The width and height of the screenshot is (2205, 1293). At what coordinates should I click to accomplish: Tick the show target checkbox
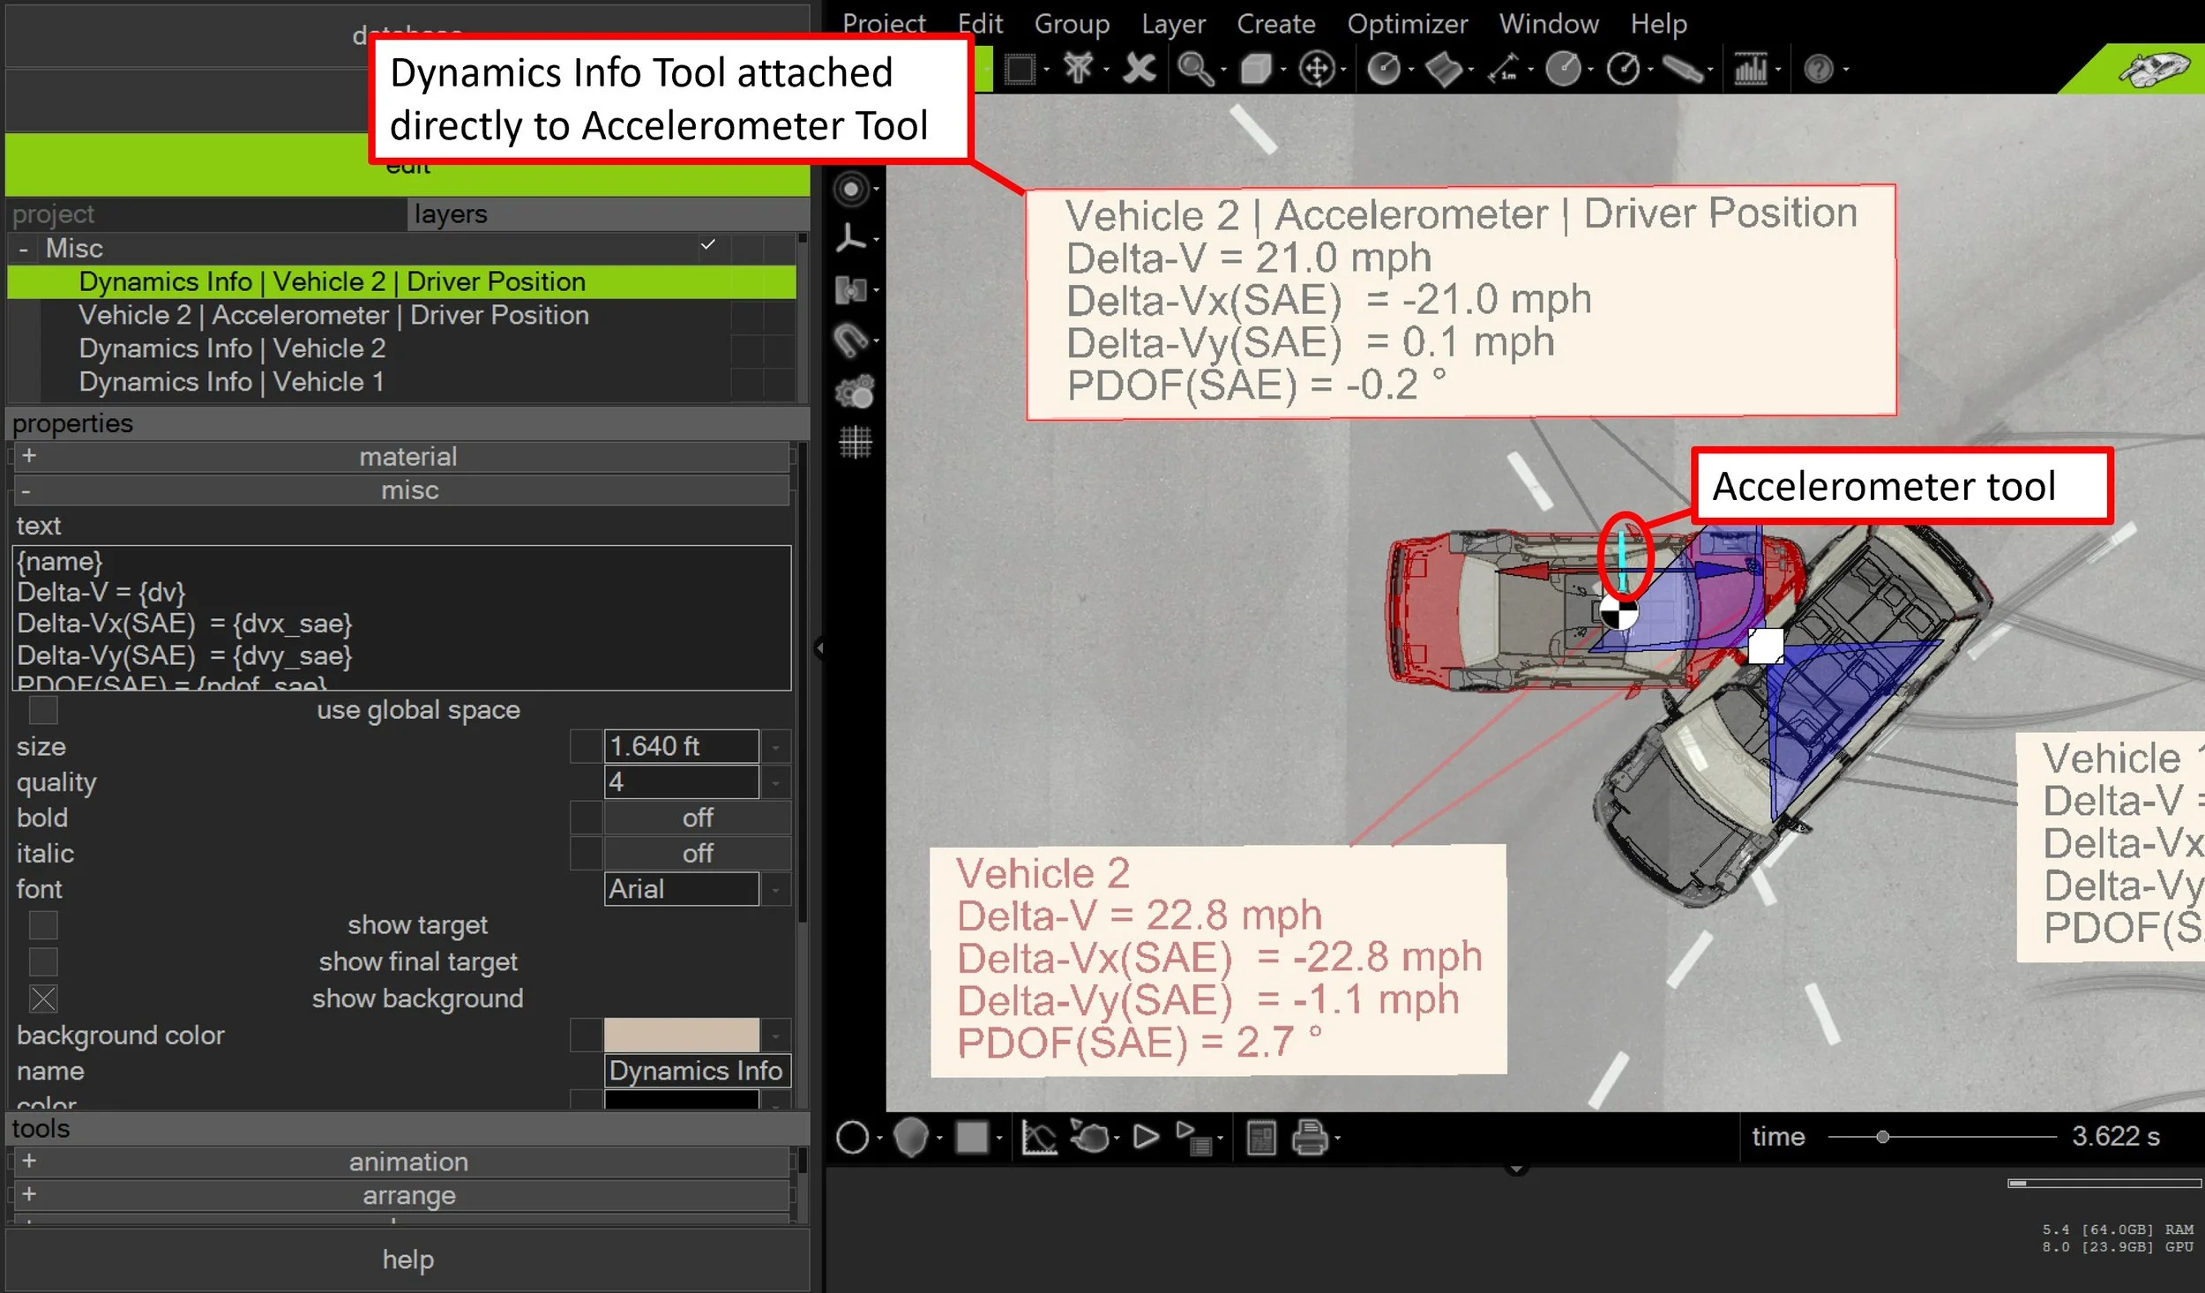coord(43,925)
